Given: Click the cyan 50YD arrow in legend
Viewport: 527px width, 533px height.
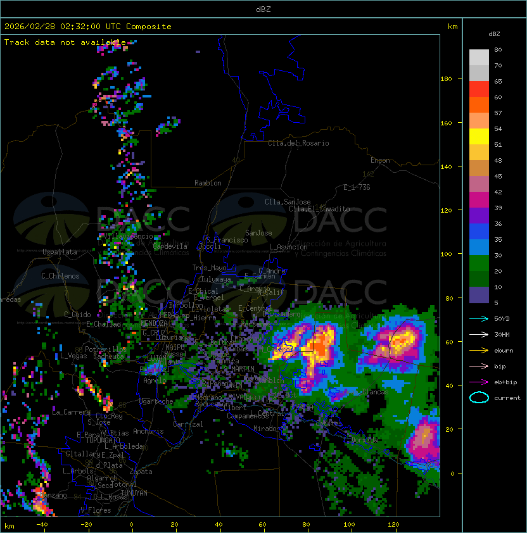Looking at the screenshot, I should click(479, 319).
